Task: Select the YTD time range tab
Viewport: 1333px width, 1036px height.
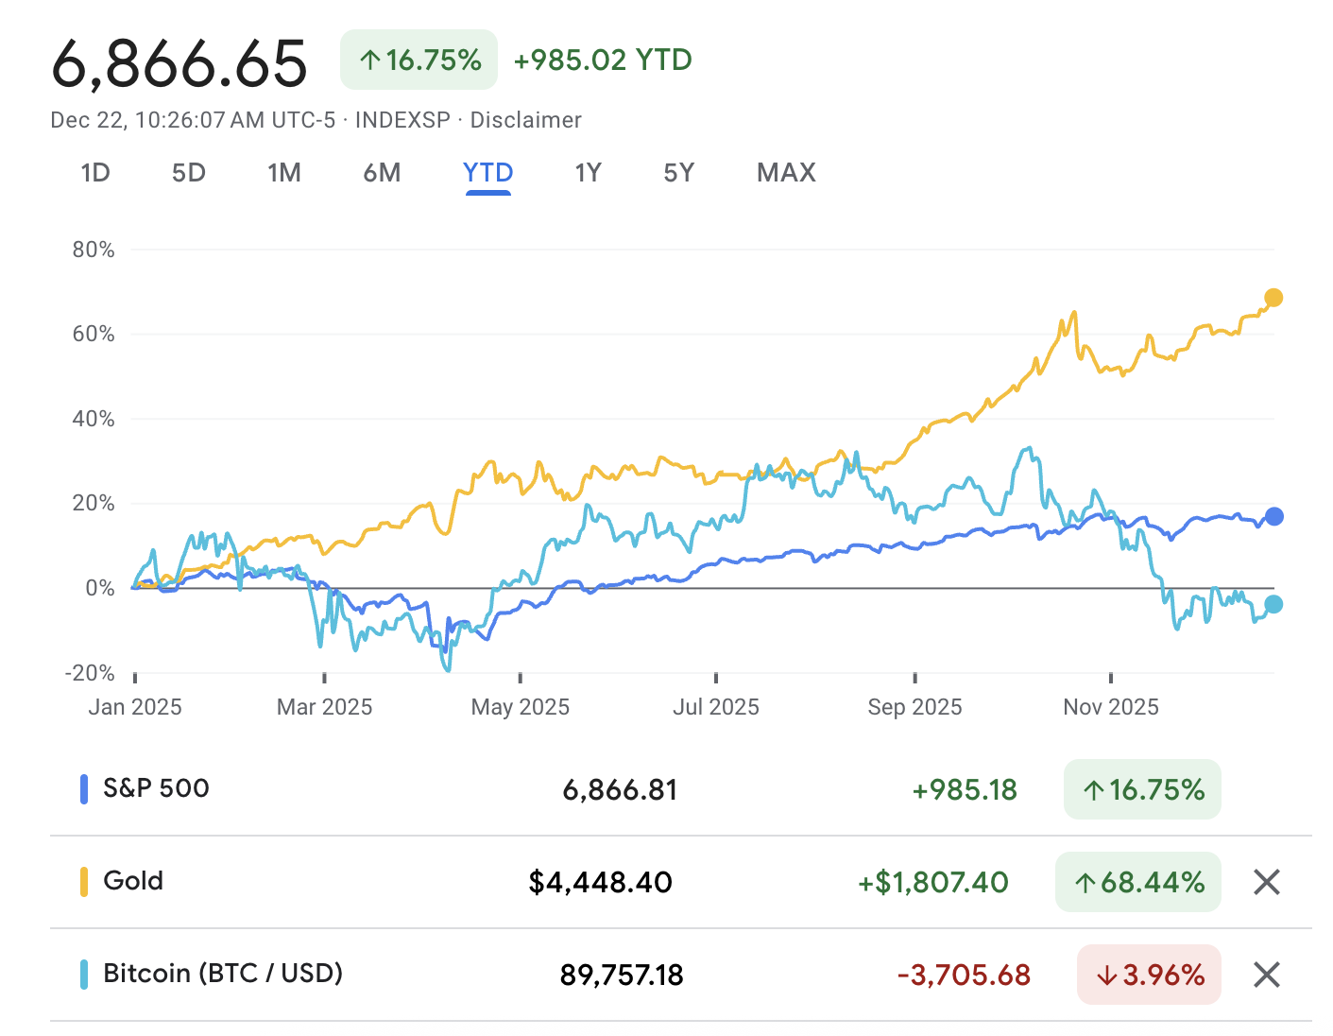Action: tap(487, 173)
